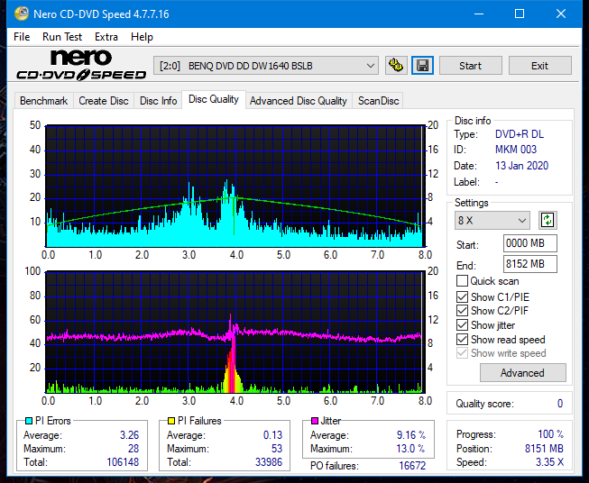Image resolution: width=589 pixels, height=483 pixels.
Task: Open the Benchmark tab
Action: coord(43,101)
